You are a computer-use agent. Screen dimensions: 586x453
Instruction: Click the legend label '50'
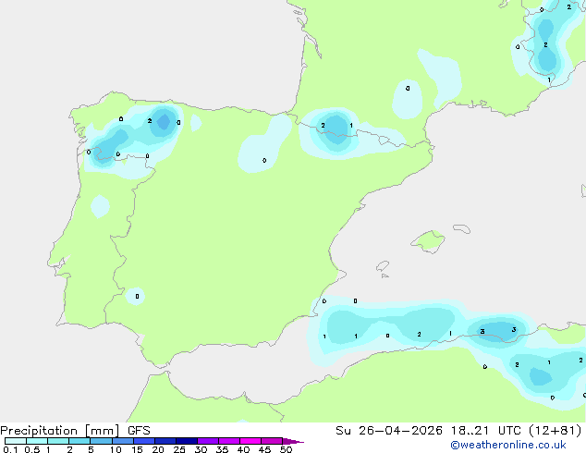286,449
